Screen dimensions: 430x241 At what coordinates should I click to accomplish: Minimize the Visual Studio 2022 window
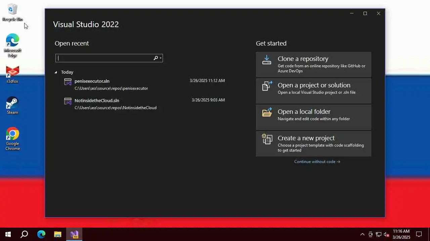tap(352, 13)
